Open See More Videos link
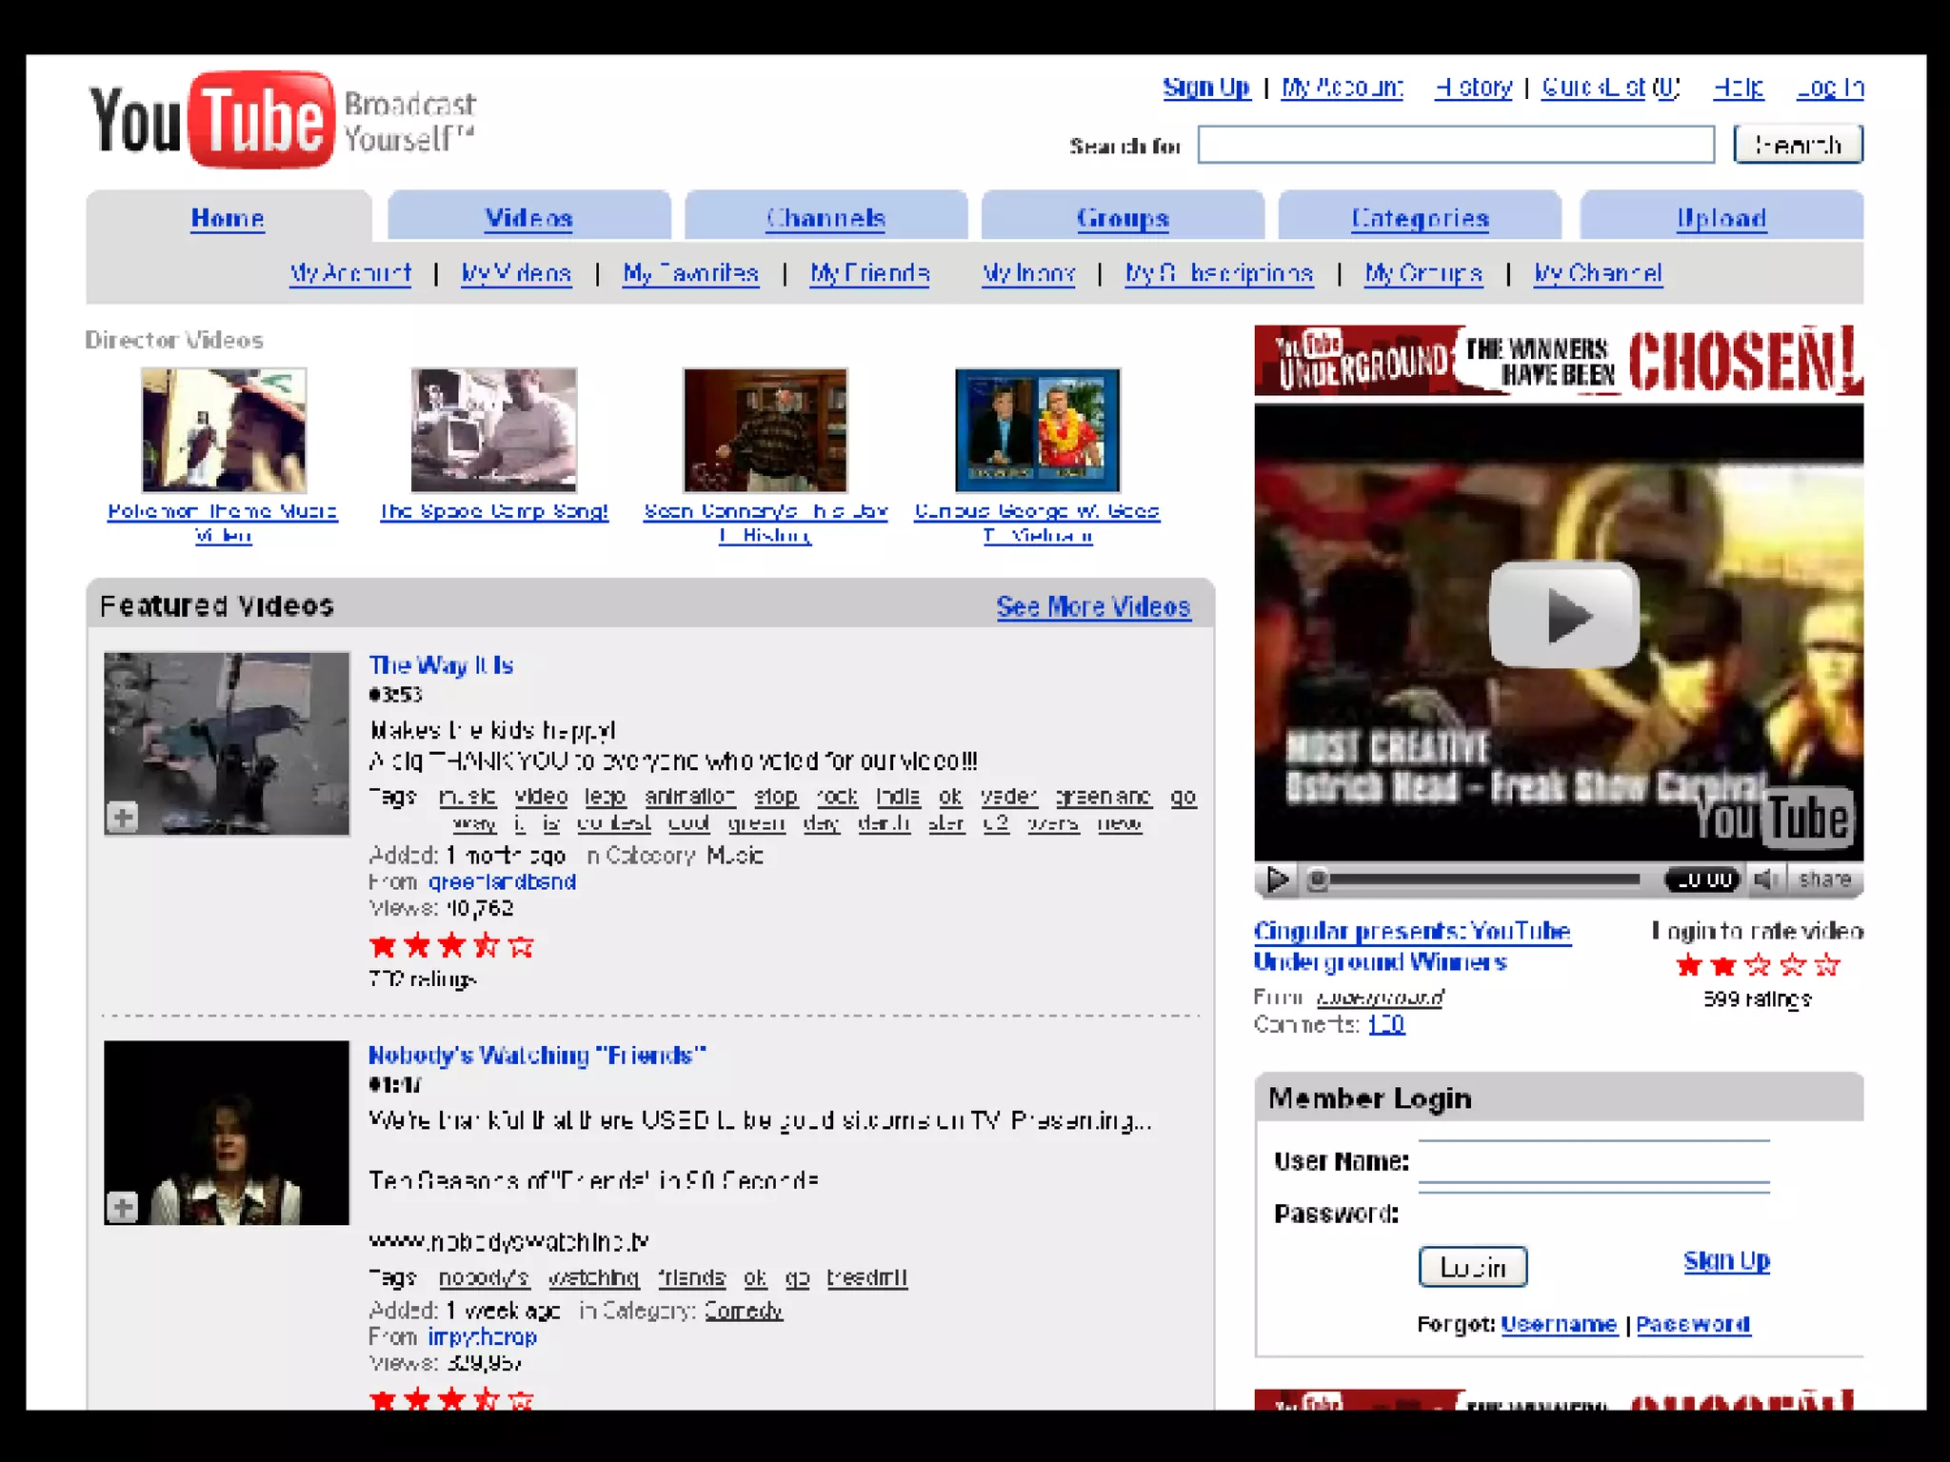The height and width of the screenshot is (1462, 1950). (1092, 606)
